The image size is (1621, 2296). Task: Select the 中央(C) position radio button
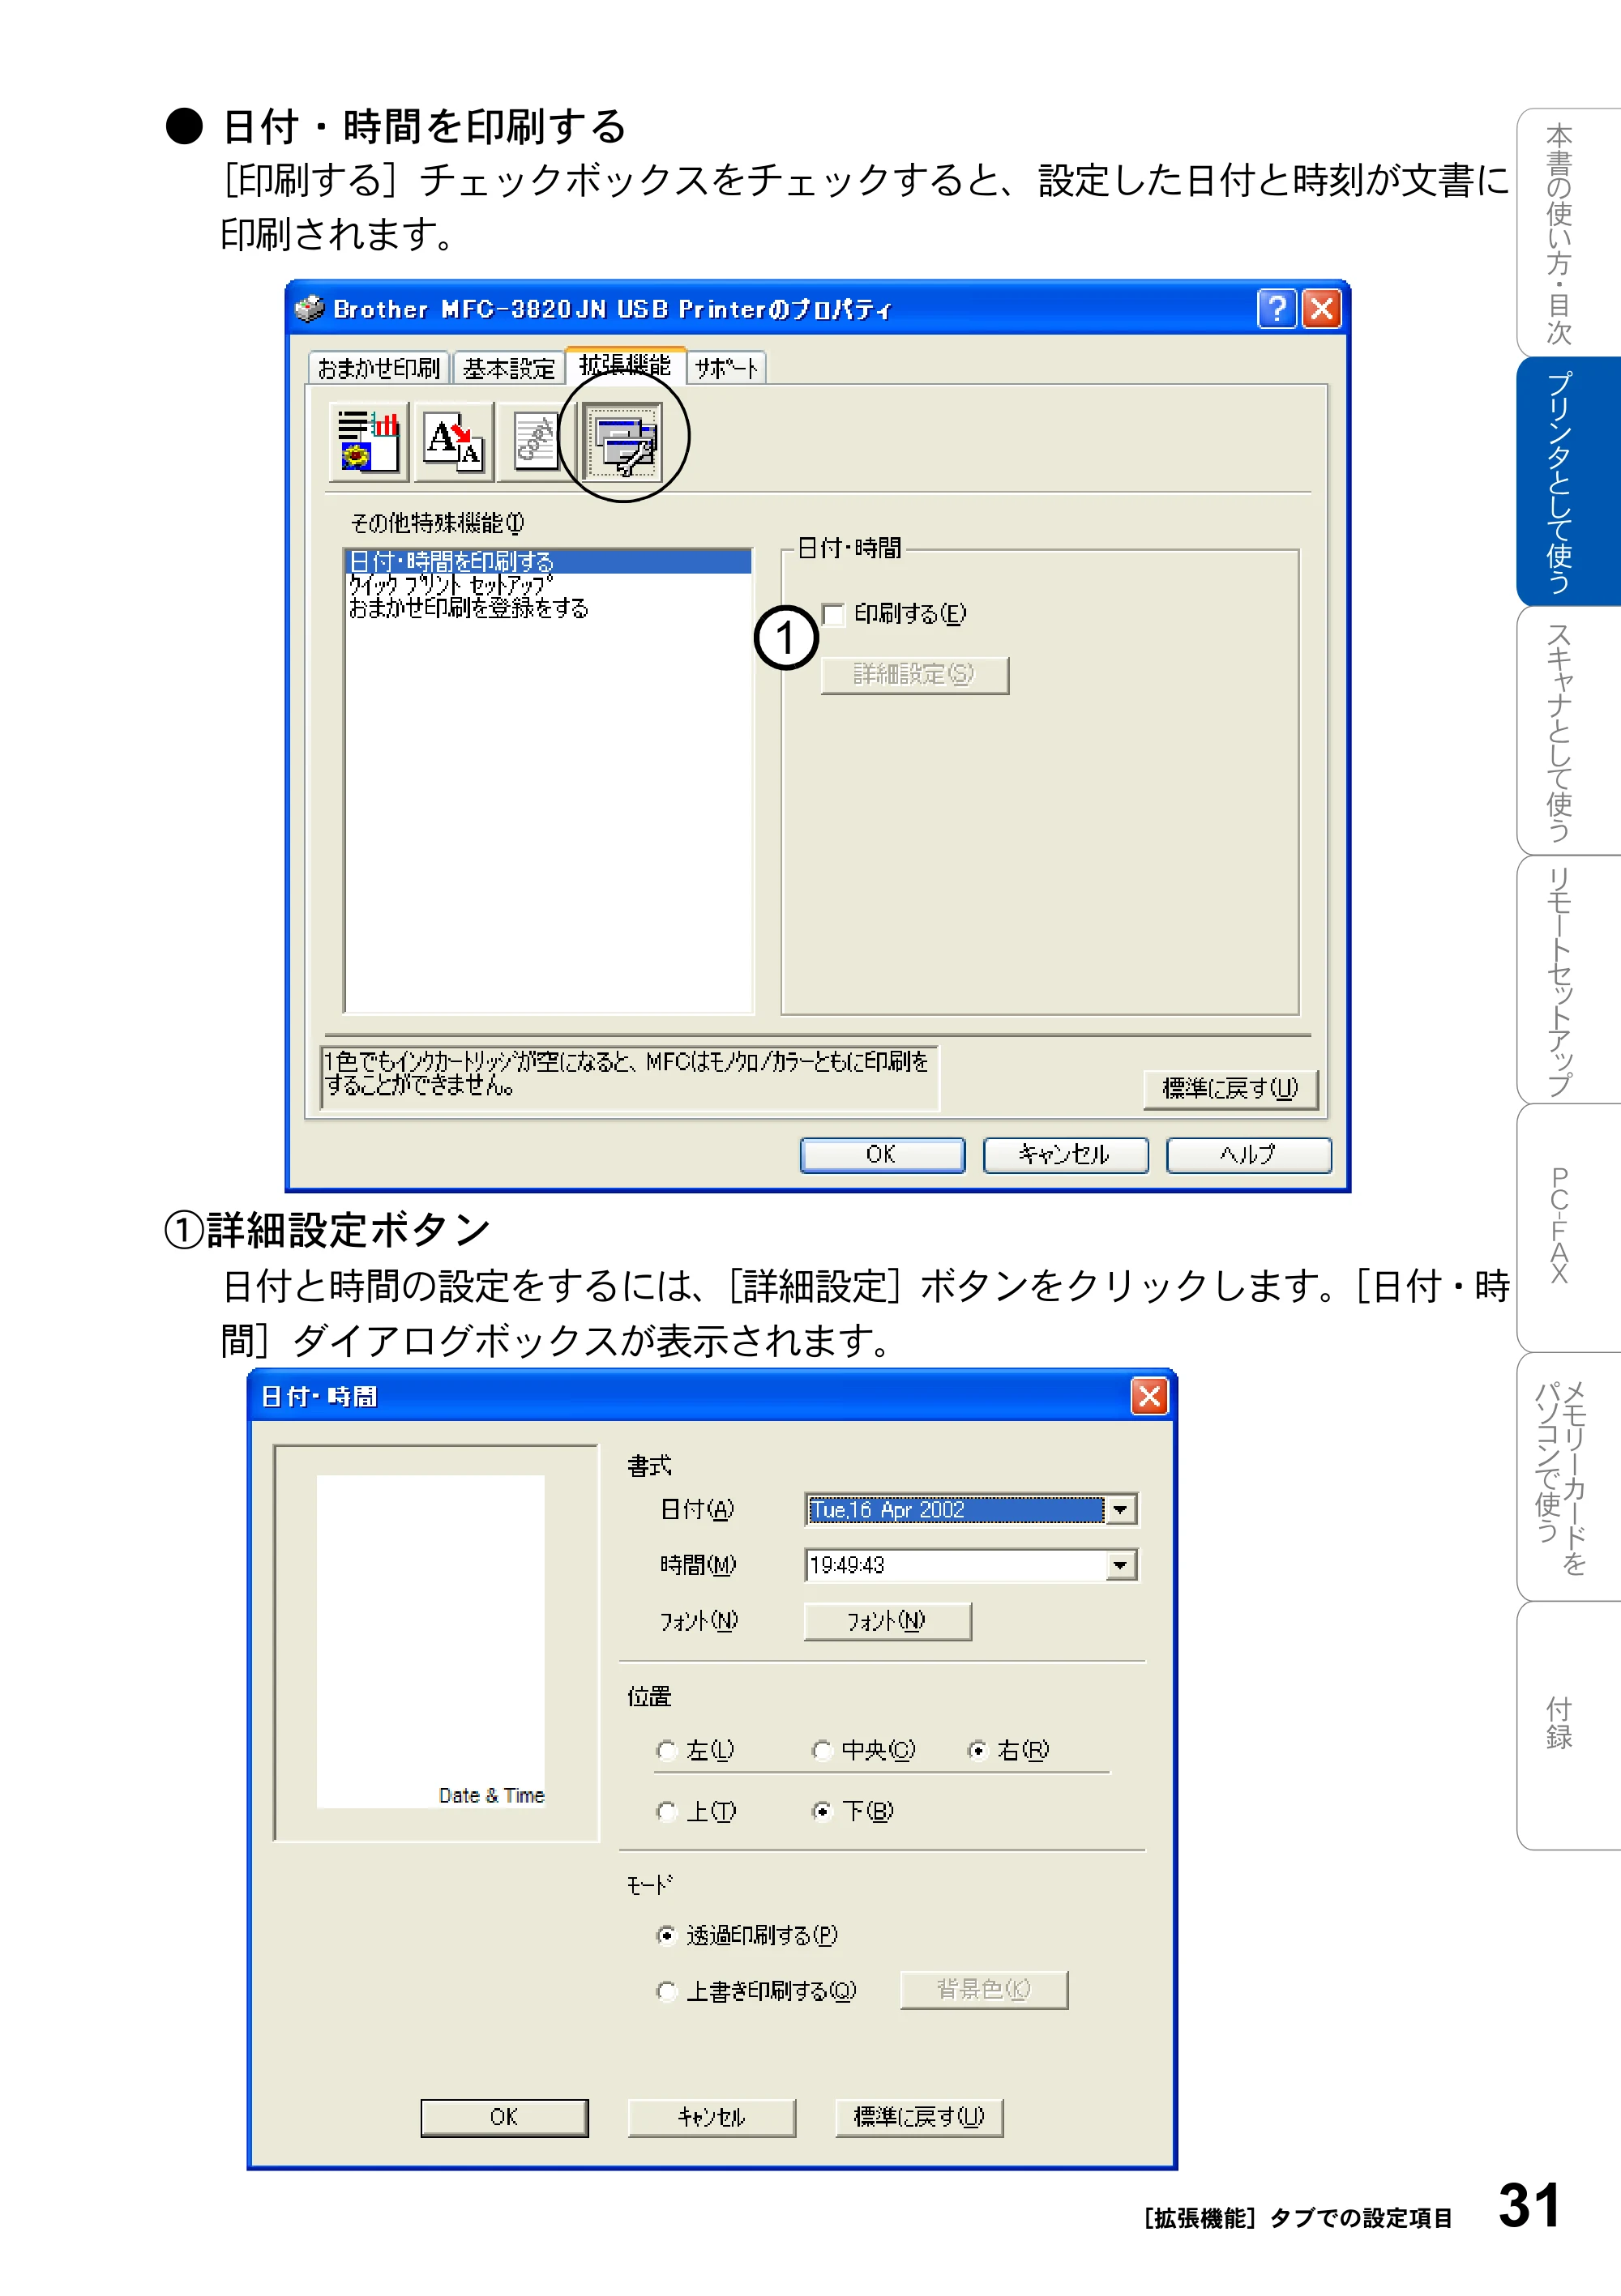point(822,1750)
